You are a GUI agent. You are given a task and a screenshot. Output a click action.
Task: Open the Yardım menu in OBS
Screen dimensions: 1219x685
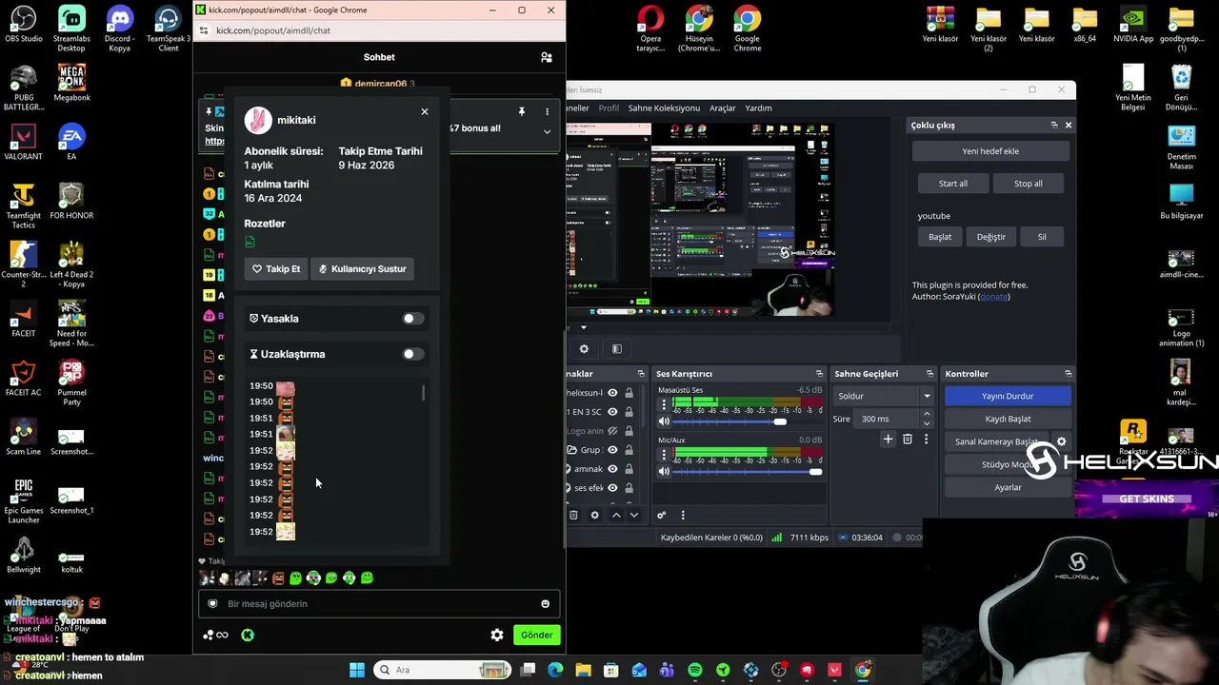click(758, 108)
